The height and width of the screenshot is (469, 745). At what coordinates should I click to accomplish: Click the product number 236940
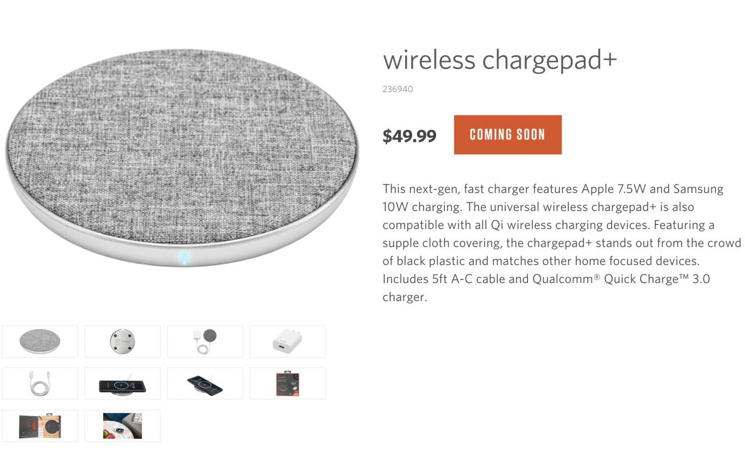(x=398, y=89)
